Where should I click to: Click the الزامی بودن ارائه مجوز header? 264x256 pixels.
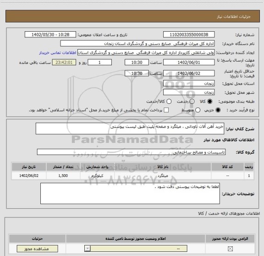pyautogui.click(x=230, y=239)
